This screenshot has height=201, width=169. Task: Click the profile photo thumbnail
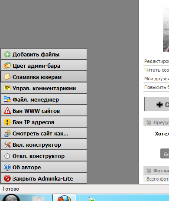pos(166,27)
